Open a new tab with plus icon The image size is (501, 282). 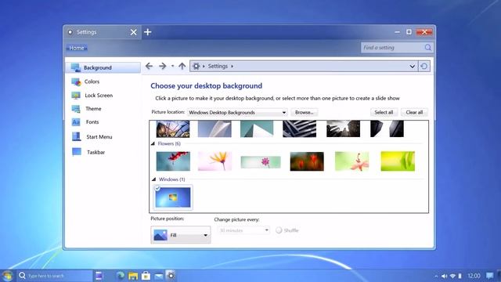click(x=148, y=32)
